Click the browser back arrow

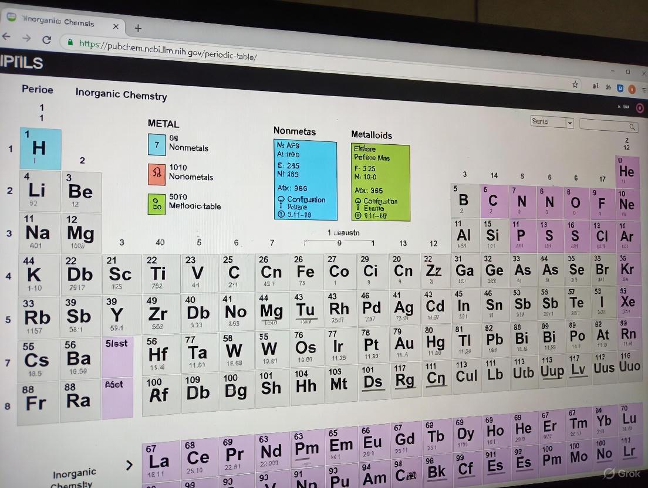tap(6, 37)
